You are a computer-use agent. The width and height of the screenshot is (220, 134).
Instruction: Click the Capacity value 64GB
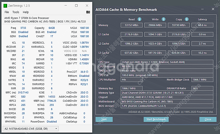point(52,28)
